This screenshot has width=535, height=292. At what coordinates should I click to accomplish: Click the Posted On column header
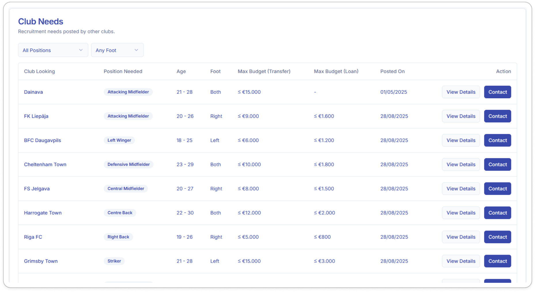[x=392, y=71]
